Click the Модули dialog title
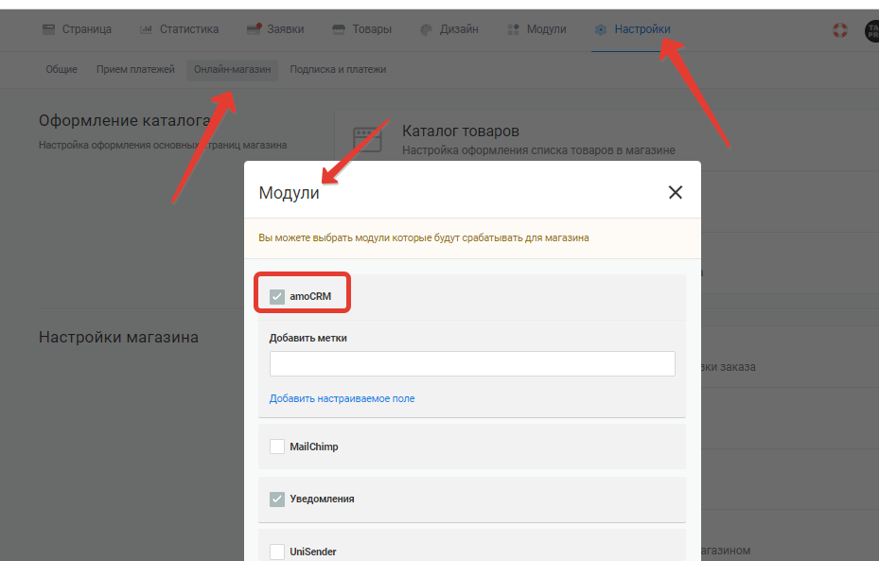The height and width of the screenshot is (561, 879). [289, 192]
